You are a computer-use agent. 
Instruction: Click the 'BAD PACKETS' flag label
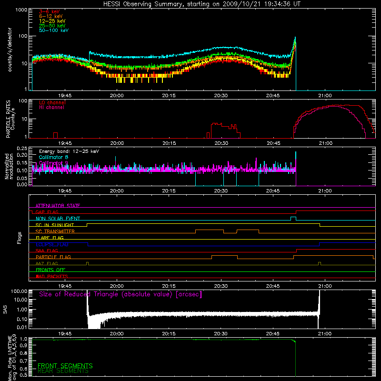pyautogui.click(x=52, y=276)
